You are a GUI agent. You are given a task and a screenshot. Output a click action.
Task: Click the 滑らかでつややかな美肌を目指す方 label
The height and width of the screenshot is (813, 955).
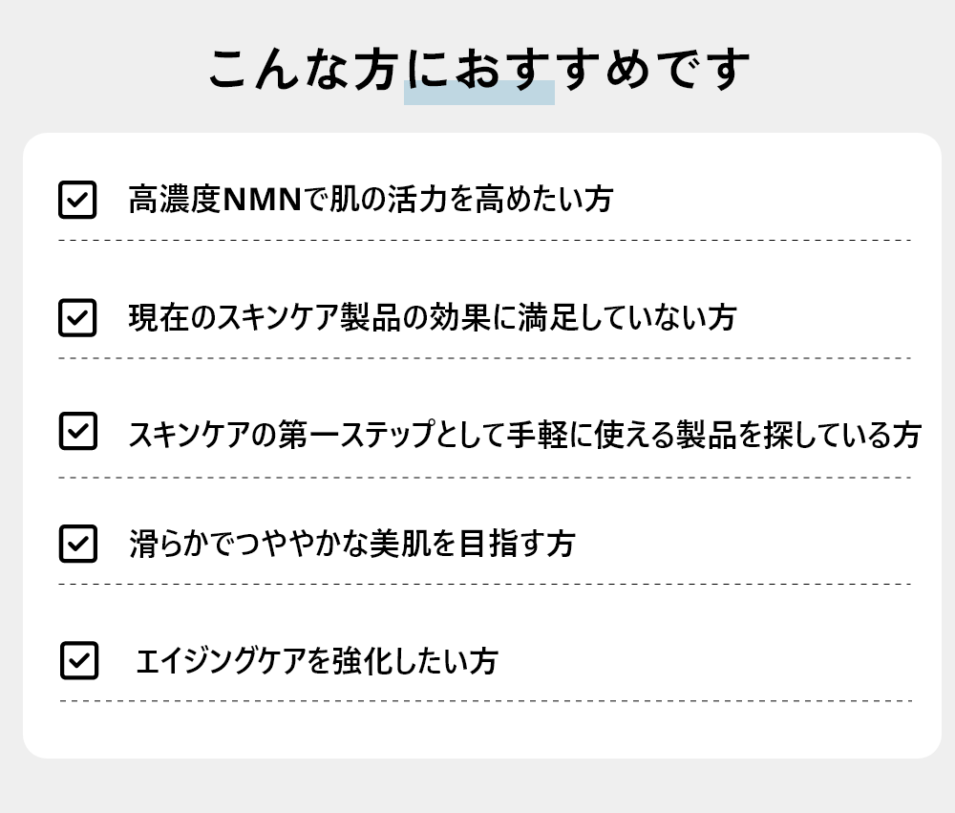point(351,544)
